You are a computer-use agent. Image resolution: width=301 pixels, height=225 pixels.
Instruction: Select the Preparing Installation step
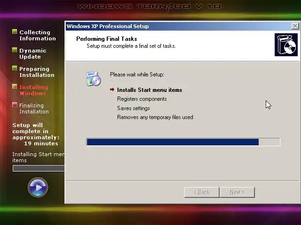coord(37,72)
